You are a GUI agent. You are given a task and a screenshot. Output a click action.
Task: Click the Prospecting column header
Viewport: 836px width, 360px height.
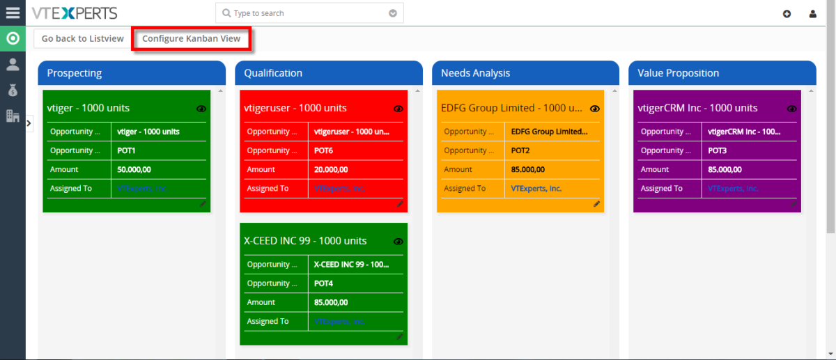(132, 73)
